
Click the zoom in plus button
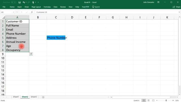pos(173,100)
